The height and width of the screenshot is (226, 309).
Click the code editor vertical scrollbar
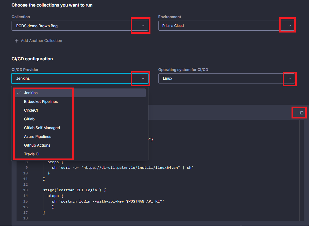[x=301, y=169]
